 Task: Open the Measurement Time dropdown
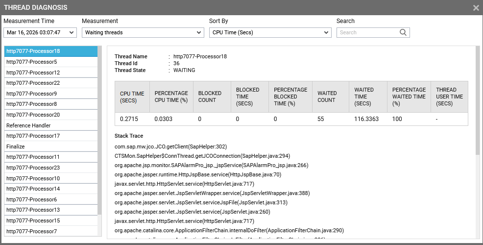point(40,32)
